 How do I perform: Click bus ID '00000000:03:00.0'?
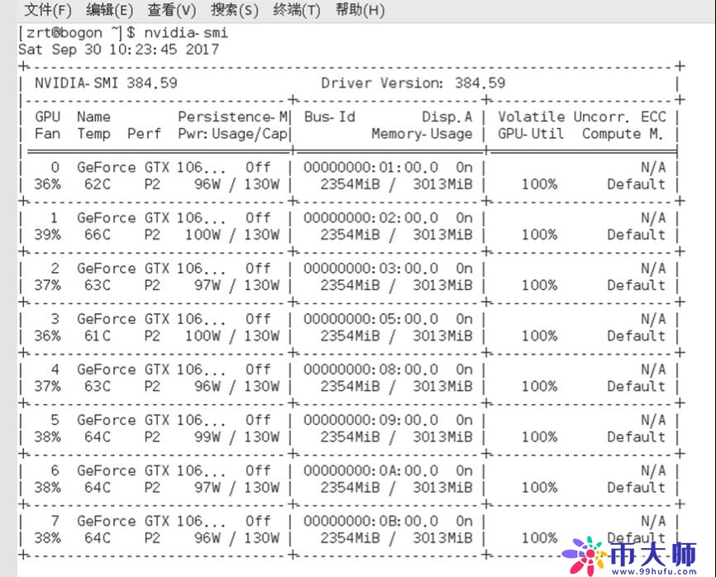coord(371,269)
